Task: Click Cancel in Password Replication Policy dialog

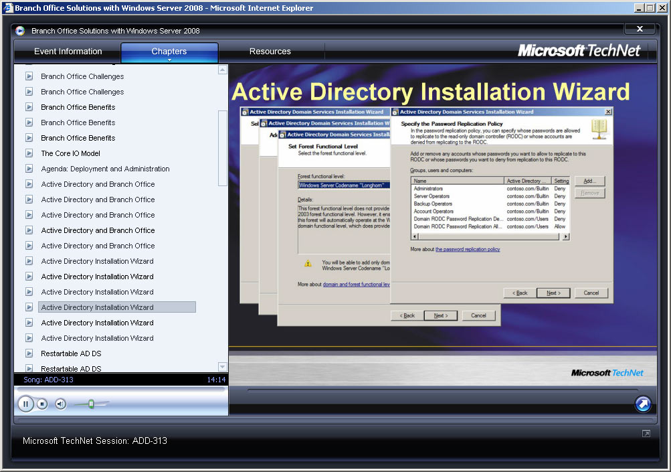Action: pos(591,293)
